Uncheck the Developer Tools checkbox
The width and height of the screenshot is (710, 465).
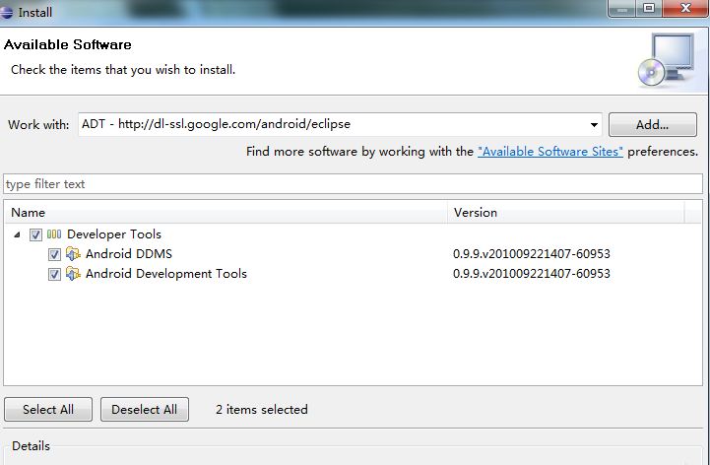[35, 234]
